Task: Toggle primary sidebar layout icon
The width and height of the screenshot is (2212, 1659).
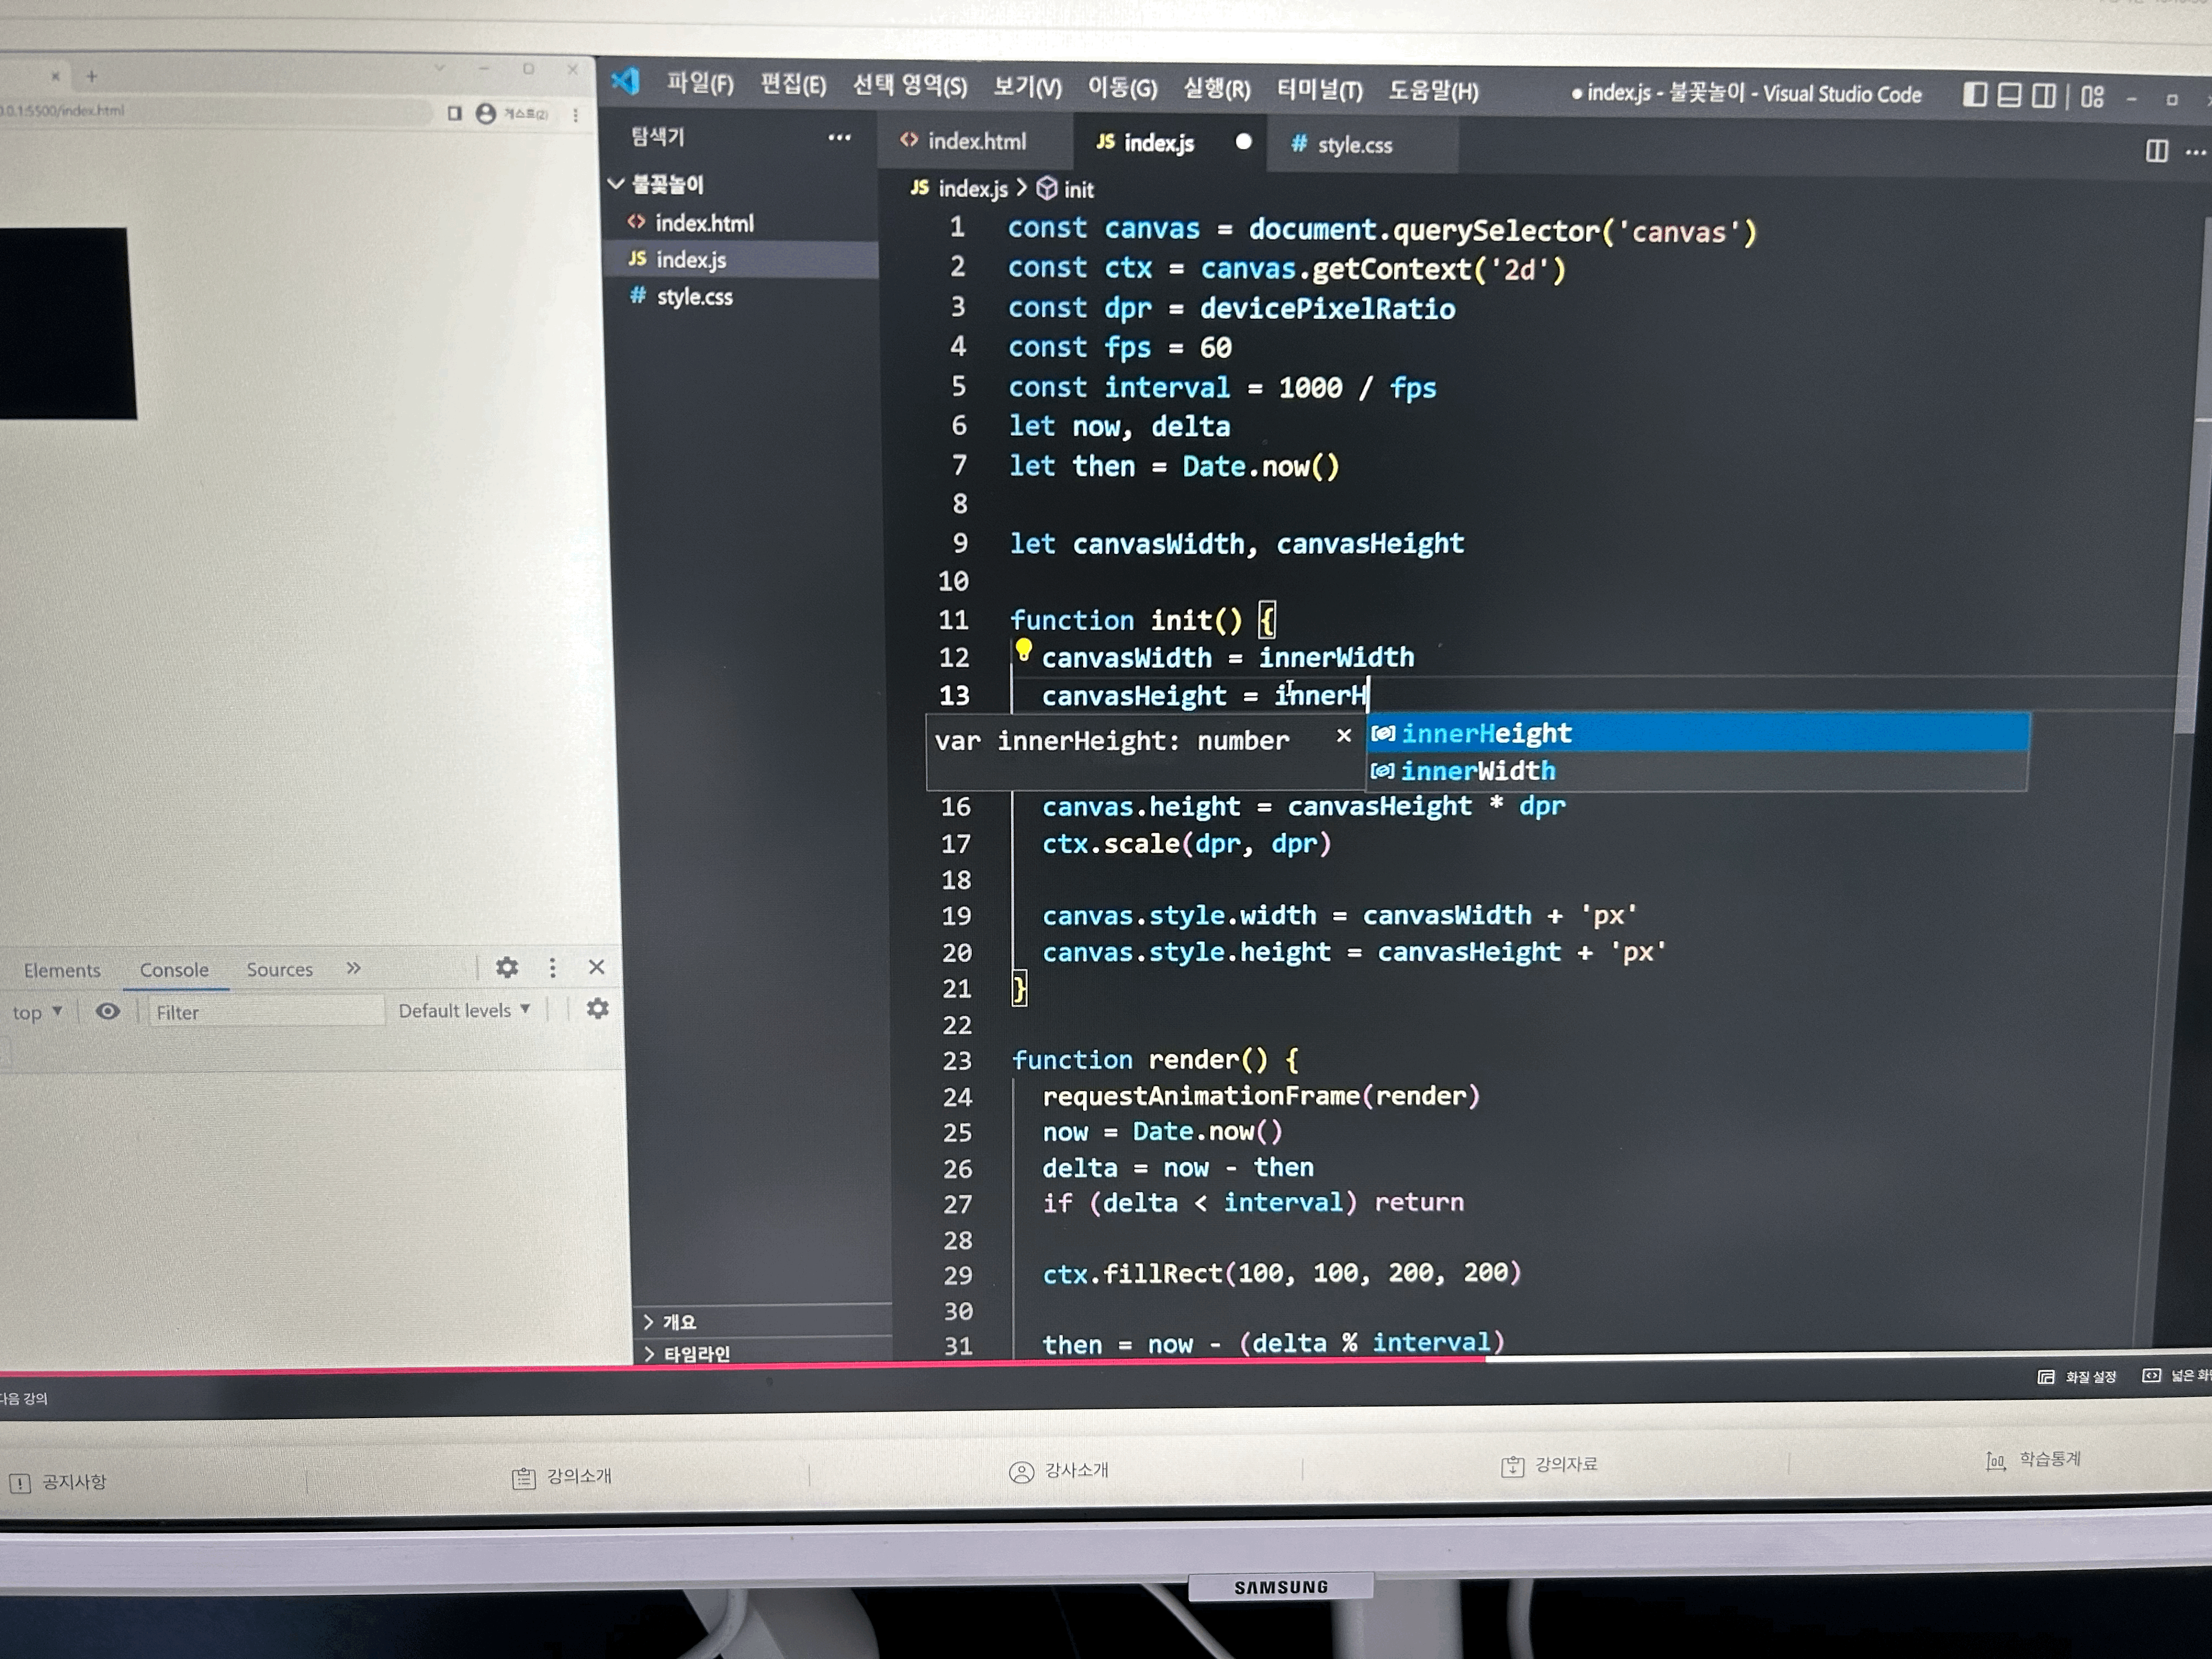Action: (1974, 95)
